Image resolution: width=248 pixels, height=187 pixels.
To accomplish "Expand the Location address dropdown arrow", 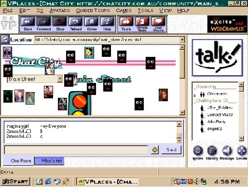I will tap(182, 40).
